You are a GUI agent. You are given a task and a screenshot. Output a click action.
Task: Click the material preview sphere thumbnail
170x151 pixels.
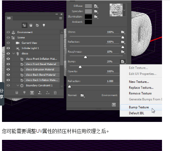tap(116, 10)
